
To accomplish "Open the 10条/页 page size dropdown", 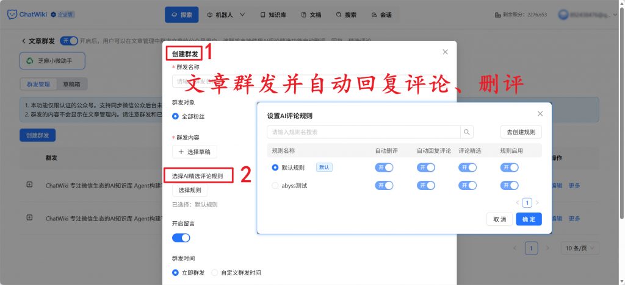I will (x=580, y=248).
